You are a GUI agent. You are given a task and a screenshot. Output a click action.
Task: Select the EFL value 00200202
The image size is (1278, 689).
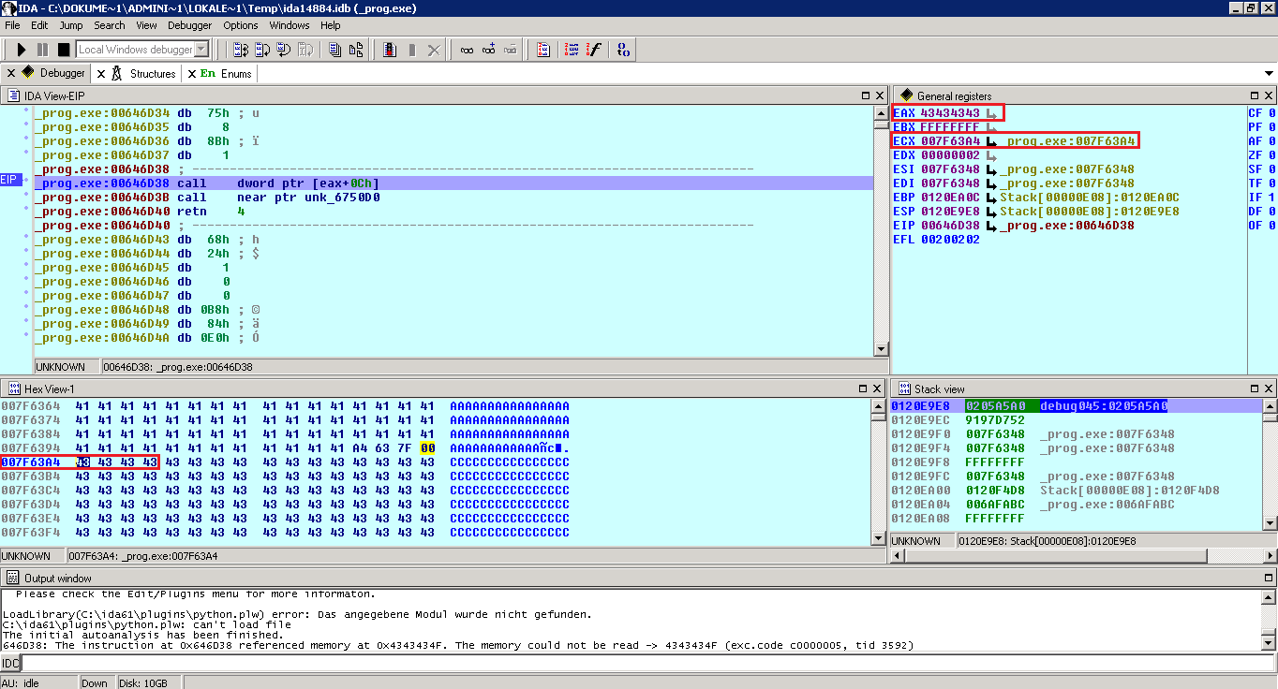click(x=950, y=240)
